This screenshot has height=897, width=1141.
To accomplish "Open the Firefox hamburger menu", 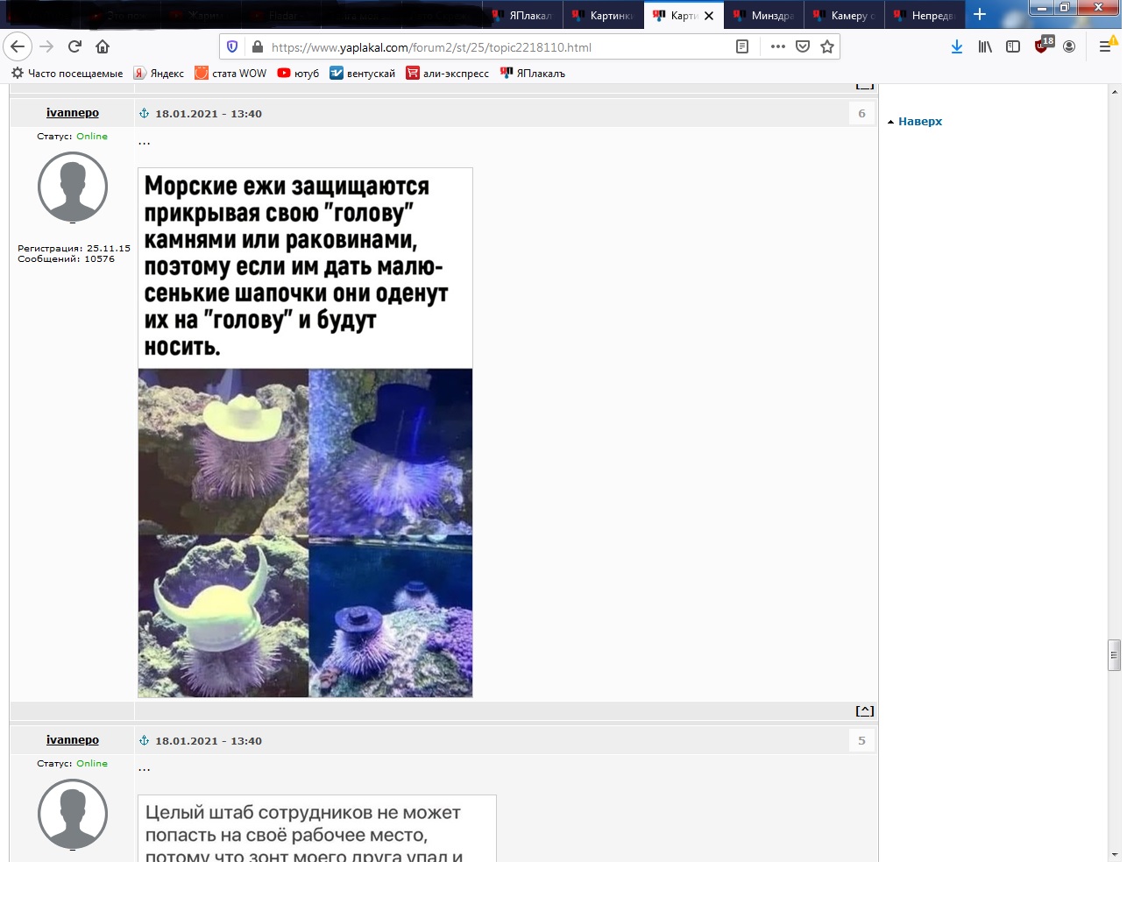I will click(x=1105, y=46).
